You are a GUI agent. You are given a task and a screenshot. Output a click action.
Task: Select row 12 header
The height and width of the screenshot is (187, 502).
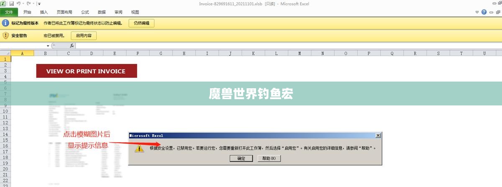(5, 123)
